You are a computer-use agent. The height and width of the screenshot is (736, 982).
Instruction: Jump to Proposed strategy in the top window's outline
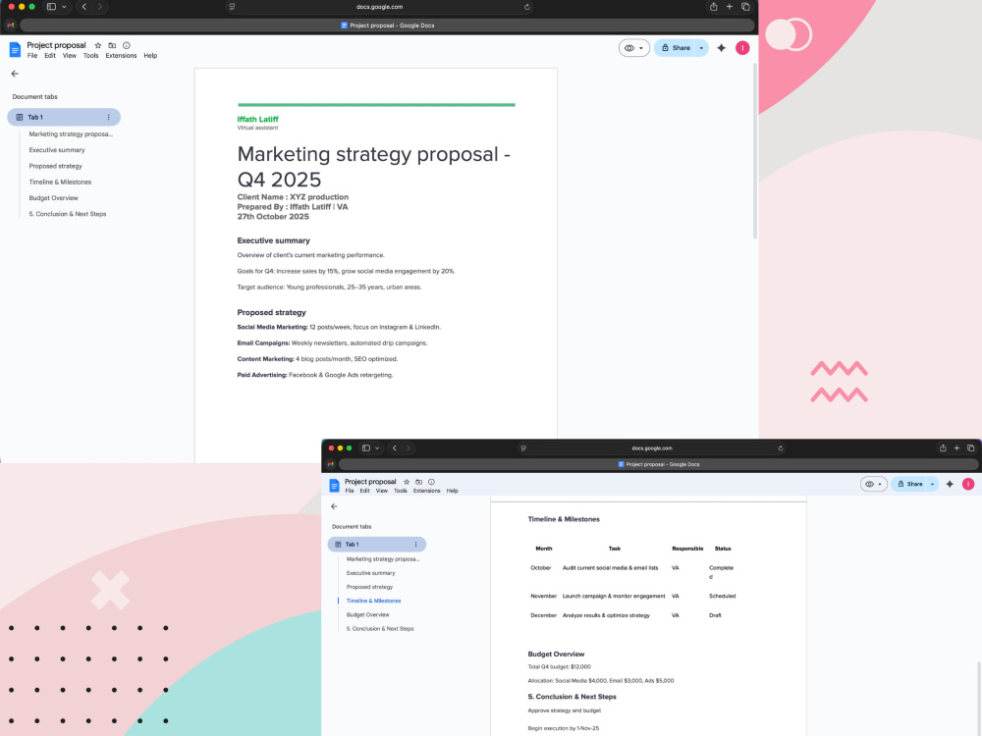pos(56,166)
